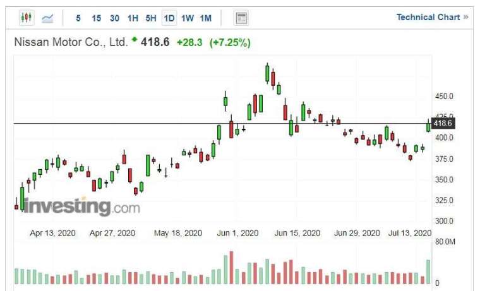Switch to the area line chart icon
The image size is (480, 291).
point(47,18)
